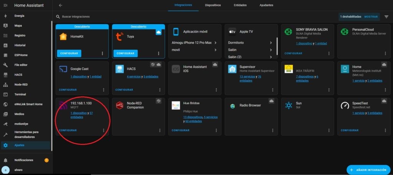The height and width of the screenshot is (175, 393).
Task: Click CONFIGURAR on the HomeKit card
Action: point(69,53)
